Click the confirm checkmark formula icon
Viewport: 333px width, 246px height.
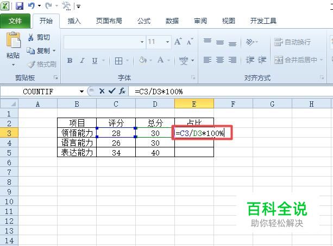point(112,92)
